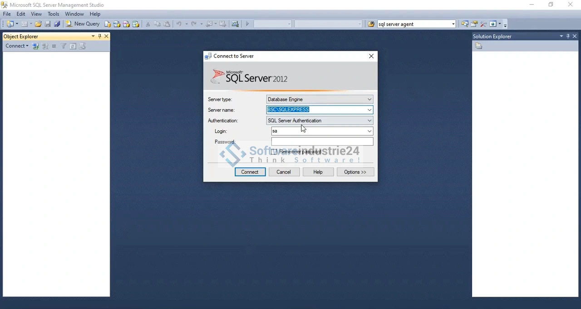Toggle auto-hide pin on Object Explorer
Image resolution: width=581 pixels, height=309 pixels.
pos(99,36)
